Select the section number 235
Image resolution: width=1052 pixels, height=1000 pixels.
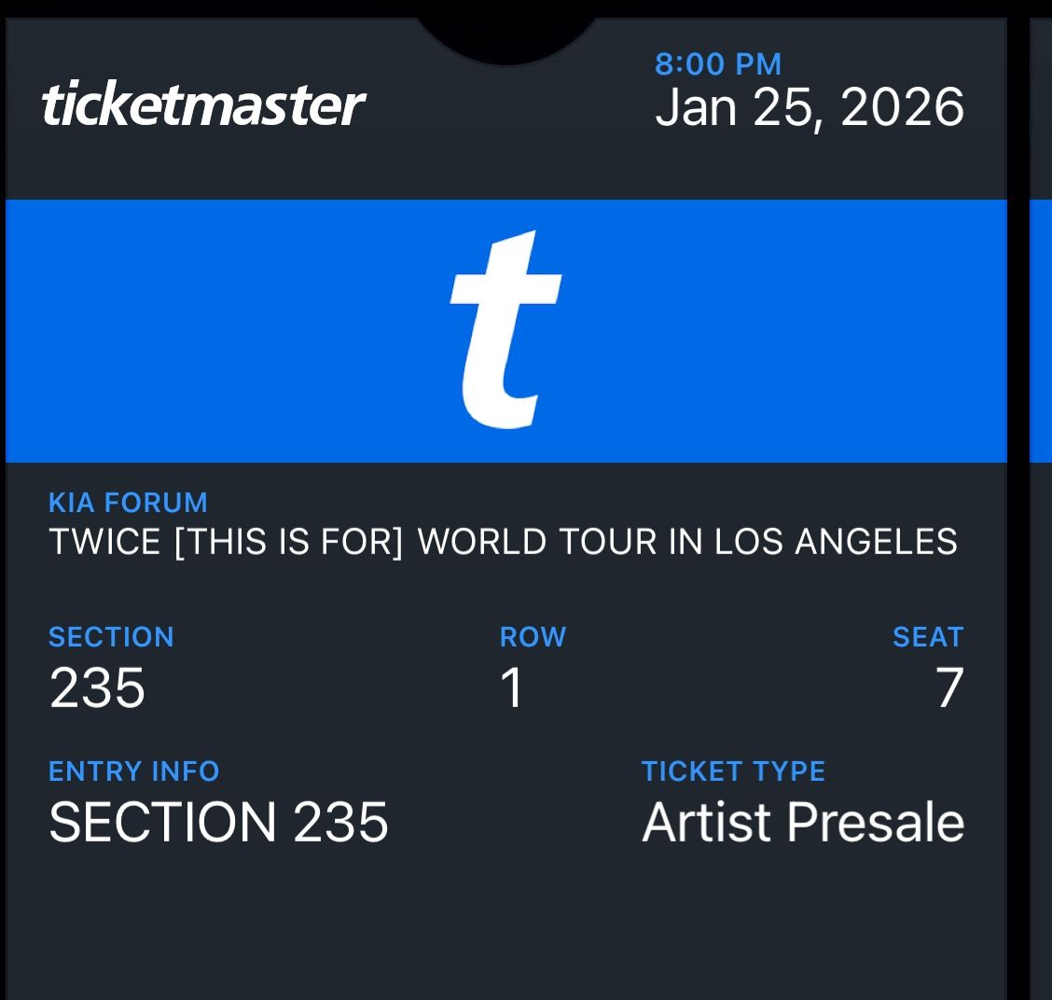pos(97,689)
